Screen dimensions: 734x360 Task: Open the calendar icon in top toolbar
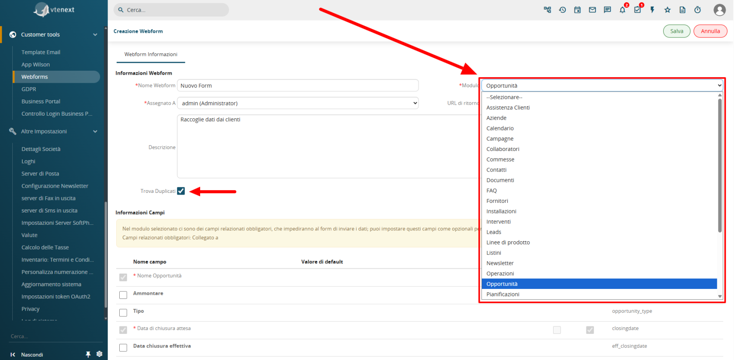pos(577,10)
